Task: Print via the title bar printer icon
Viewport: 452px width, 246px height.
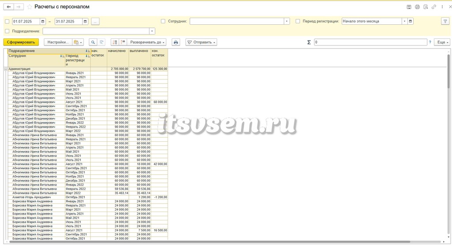Action: pyautogui.click(x=417, y=7)
